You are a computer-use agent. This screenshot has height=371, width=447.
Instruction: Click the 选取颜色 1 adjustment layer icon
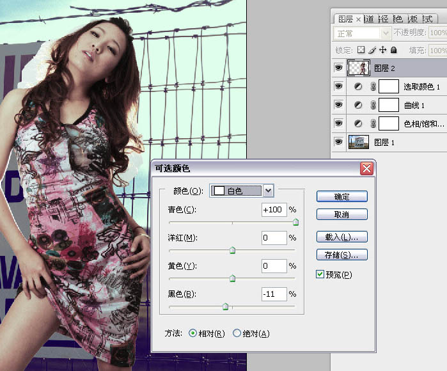click(359, 87)
